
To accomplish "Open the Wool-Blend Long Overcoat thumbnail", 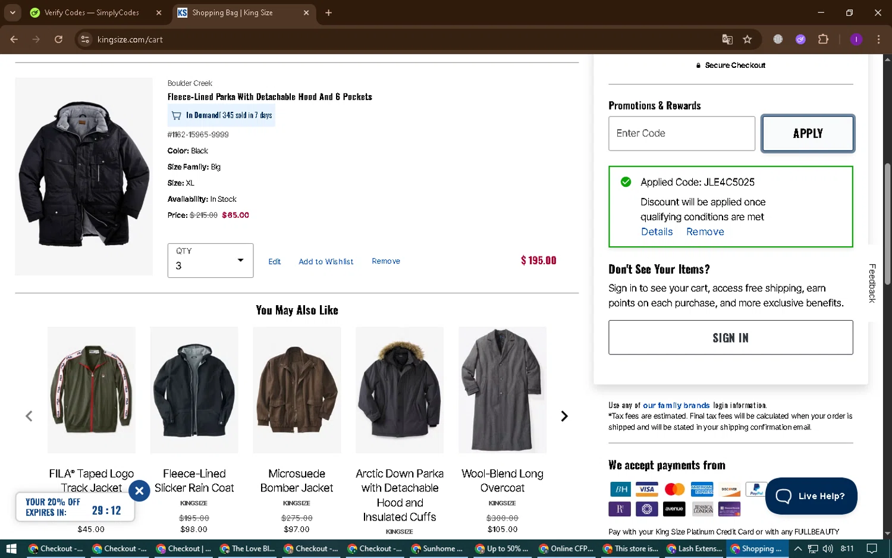I will point(502,390).
